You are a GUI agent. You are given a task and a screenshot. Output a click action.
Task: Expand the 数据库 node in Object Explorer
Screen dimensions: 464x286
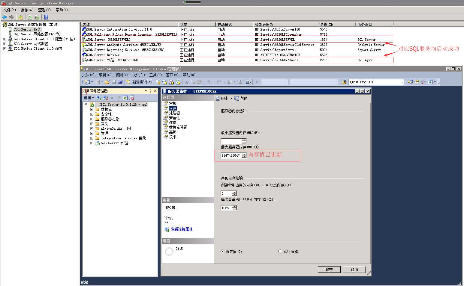tap(92, 110)
